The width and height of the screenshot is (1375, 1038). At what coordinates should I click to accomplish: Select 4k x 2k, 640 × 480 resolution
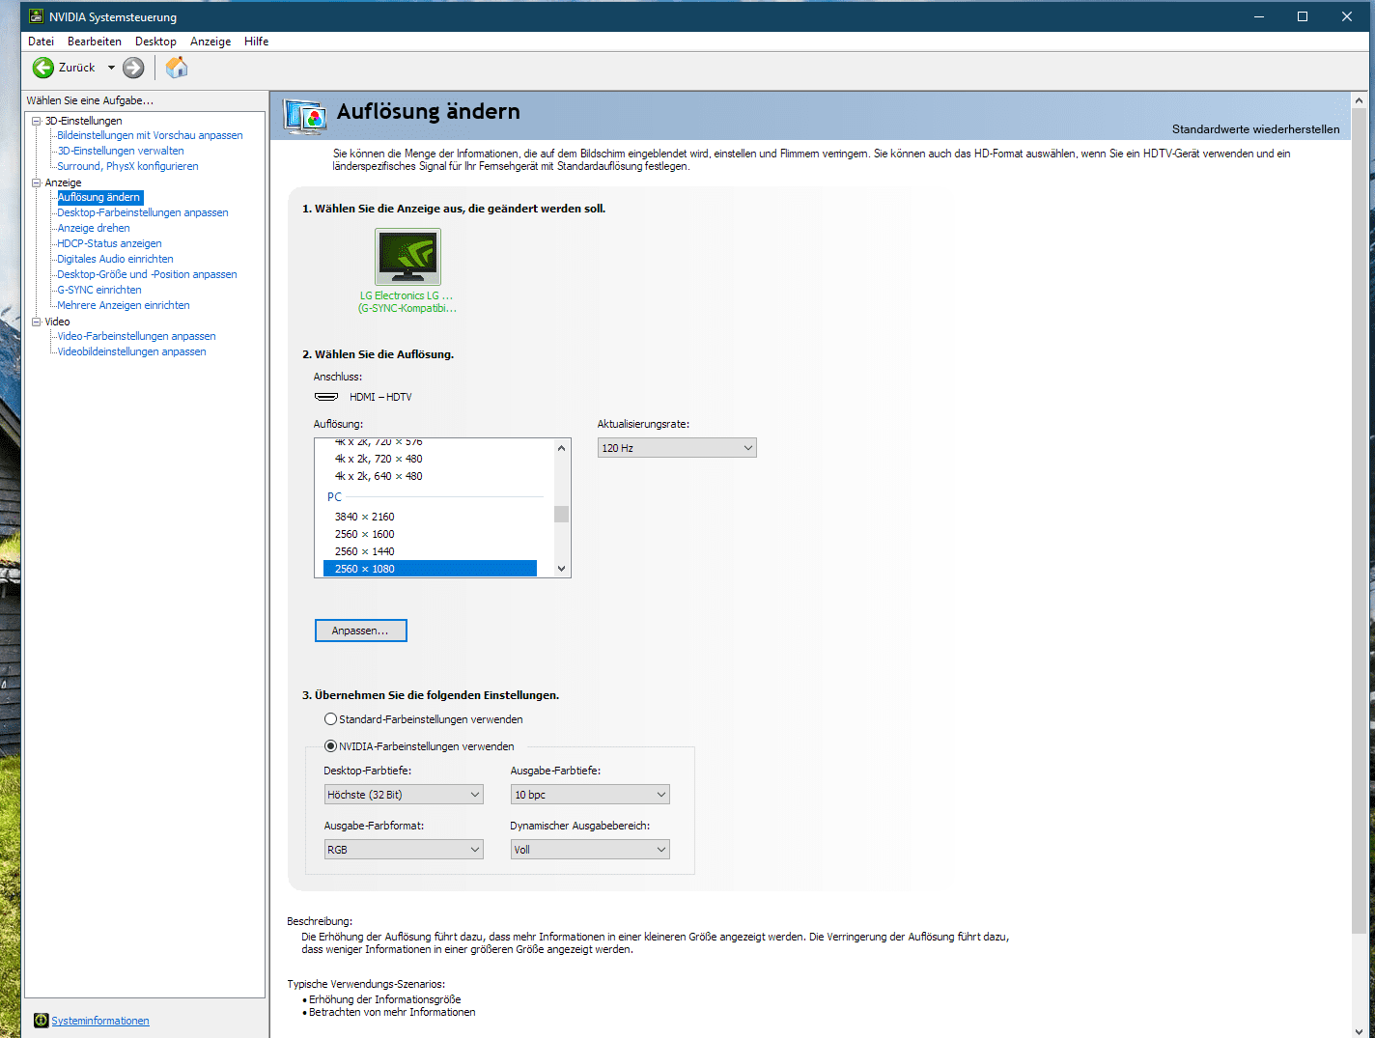pos(379,476)
